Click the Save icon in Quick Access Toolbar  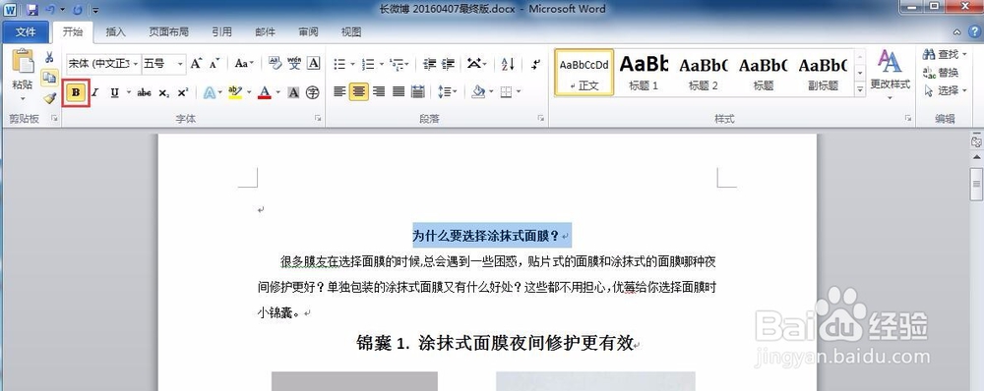tap(32, 10)
